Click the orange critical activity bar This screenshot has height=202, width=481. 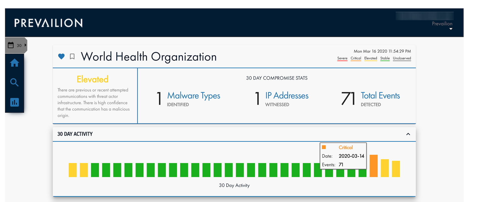[374, 166]
